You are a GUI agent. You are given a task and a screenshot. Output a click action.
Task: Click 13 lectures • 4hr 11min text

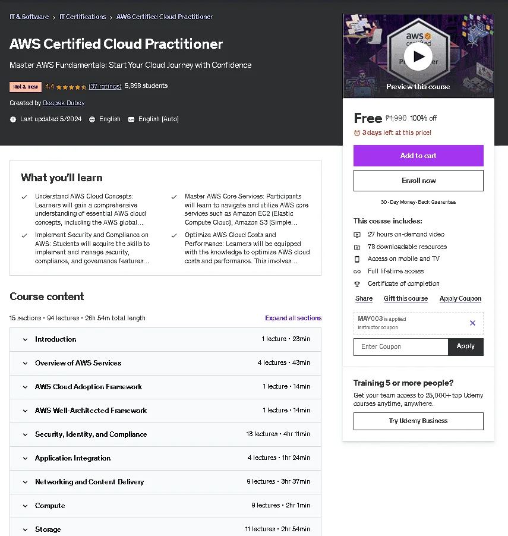[278, 434]
